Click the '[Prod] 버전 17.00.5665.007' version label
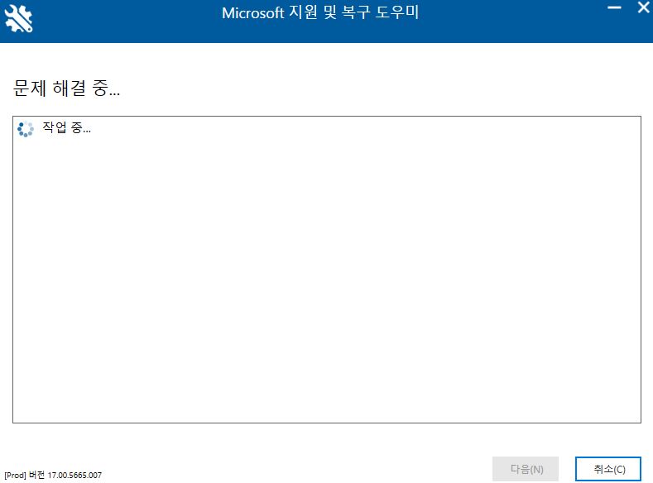Image resolution: width=653 pixels, height=483 pixels. pyautogui.click(x=53, y=475)
